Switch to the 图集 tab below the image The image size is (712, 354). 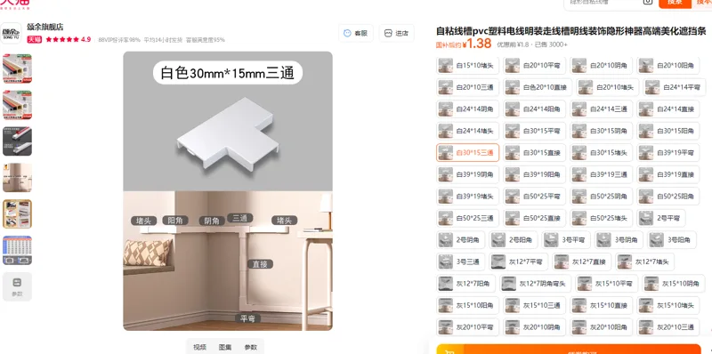225,347
